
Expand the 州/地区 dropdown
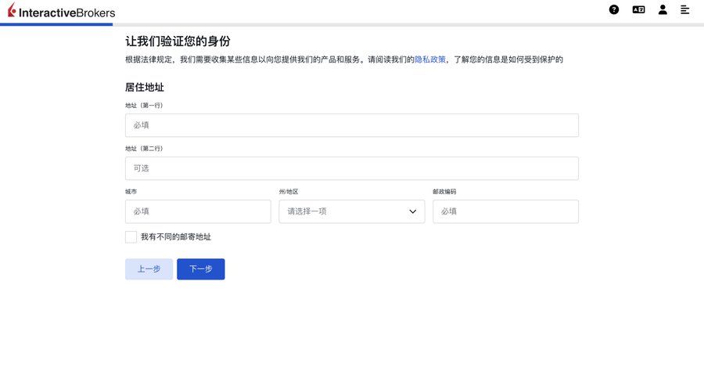(351, 211)
